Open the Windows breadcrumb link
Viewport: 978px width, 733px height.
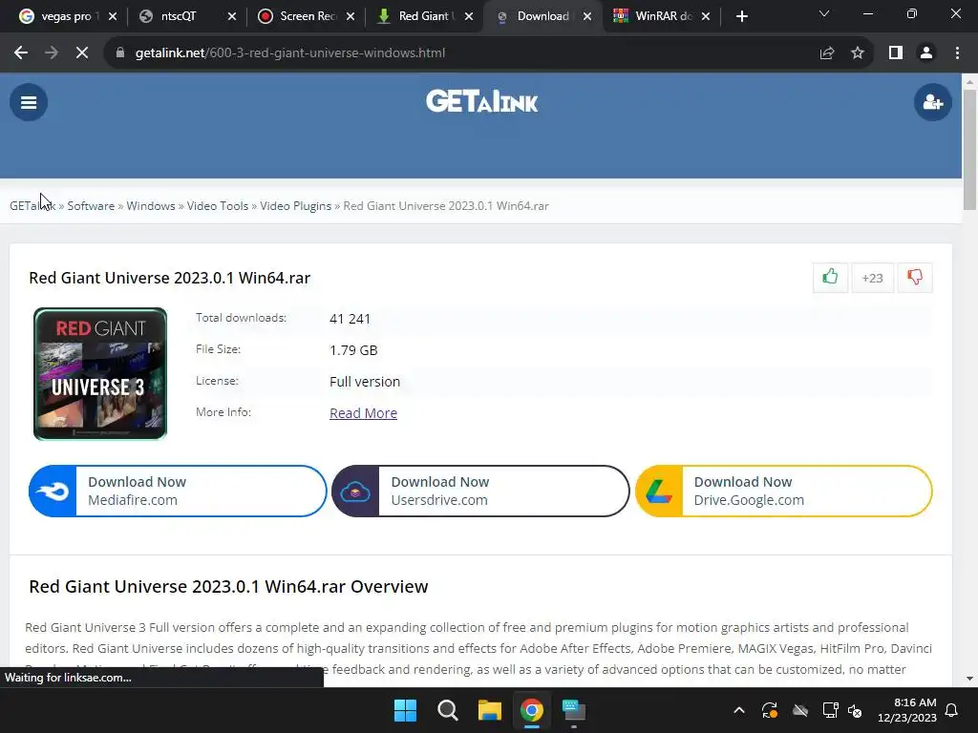[x=151, y=206]
